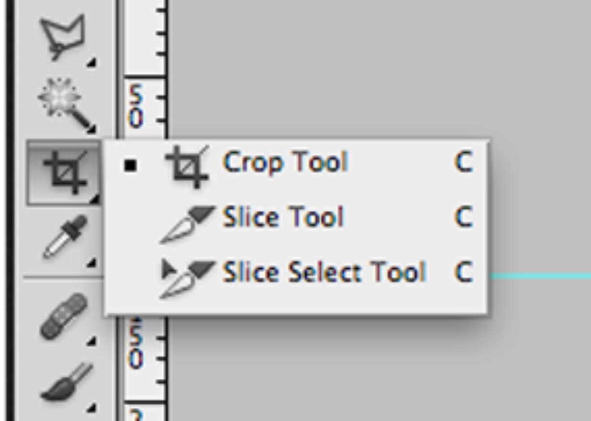This screenshot has height=421, width=591.
Task: Click the knife icon beside Slice Tool
Action: (188, 223)
